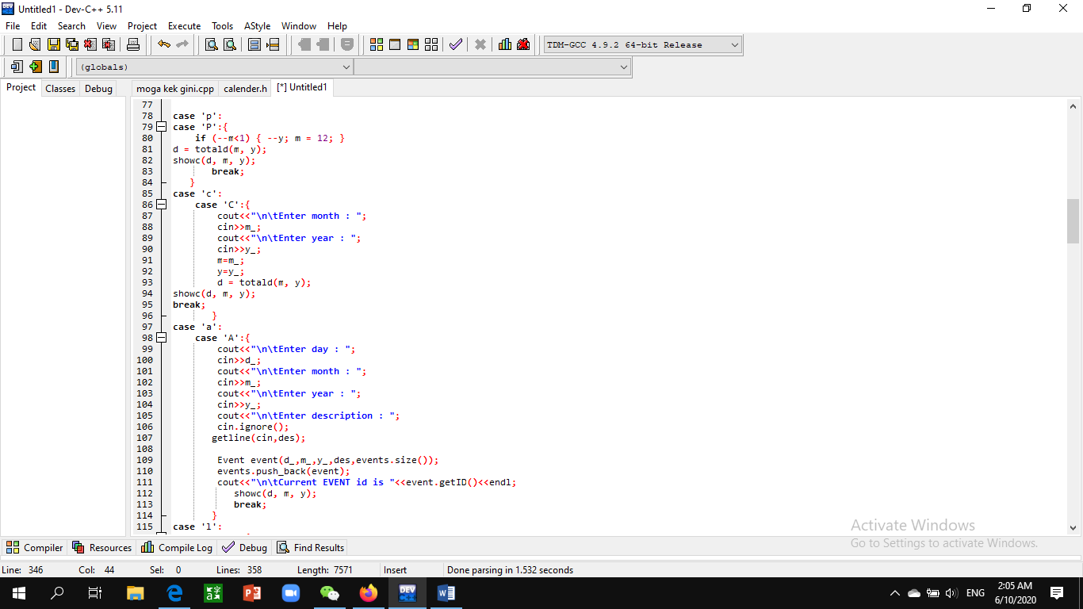This screenshot has width=1083, height=609.
Task: Click the 'Done parsing in 1.532 seconds' status text
Action: coord(510,570)
